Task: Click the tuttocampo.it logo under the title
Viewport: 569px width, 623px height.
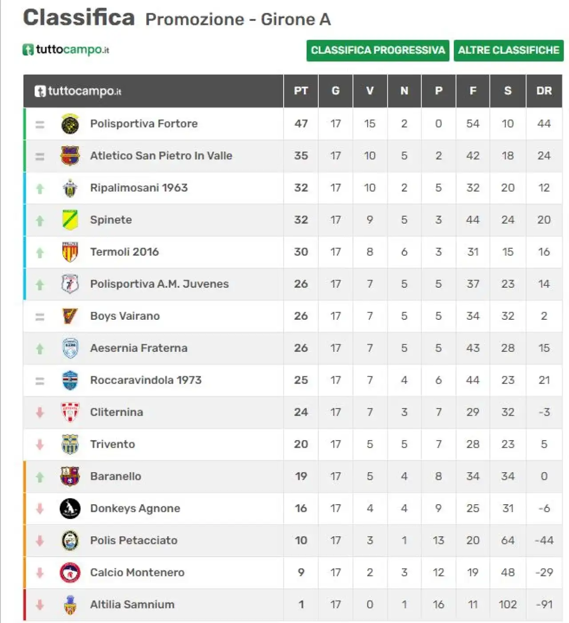Action: point(66,49)
